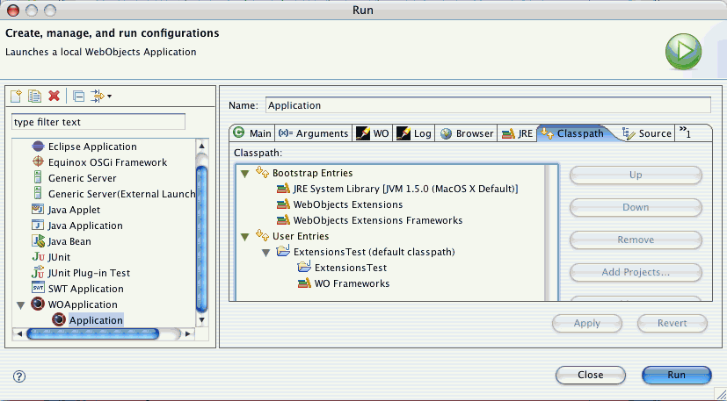This screenshot has height=401, width=727.
Task: Select the Generic Server(External Launch) icon
Action: (38, 194)
